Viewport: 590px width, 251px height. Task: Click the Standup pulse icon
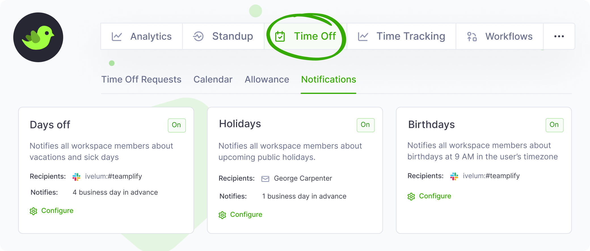click(x=198, y=36)
